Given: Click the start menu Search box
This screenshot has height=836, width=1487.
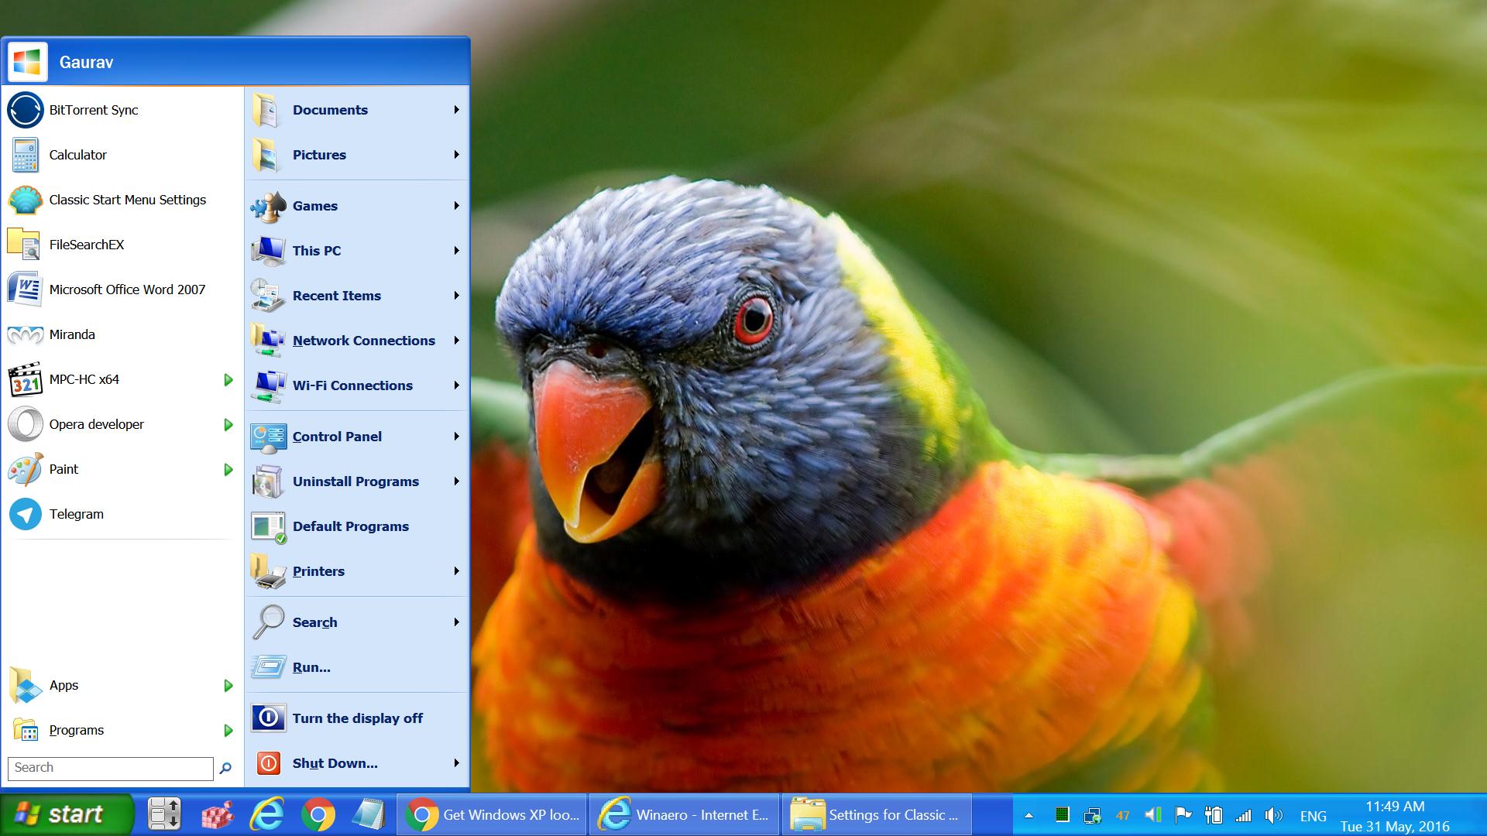Looking at the screenshot, I should [x=110, y=768].
